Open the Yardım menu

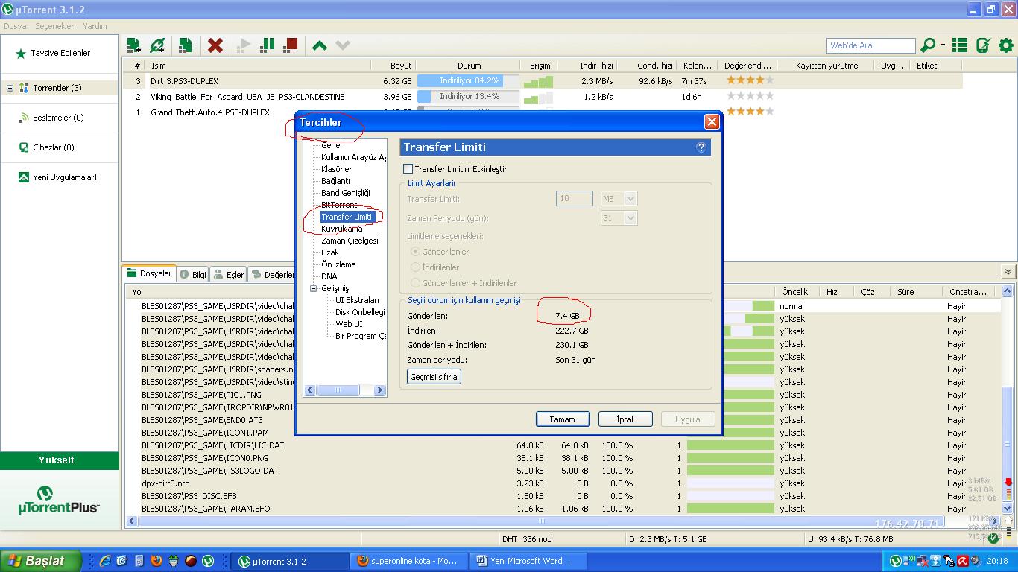95,26
